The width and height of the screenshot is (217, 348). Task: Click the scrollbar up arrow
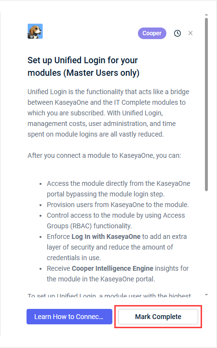pyautogui.click(x=206, y=14)
